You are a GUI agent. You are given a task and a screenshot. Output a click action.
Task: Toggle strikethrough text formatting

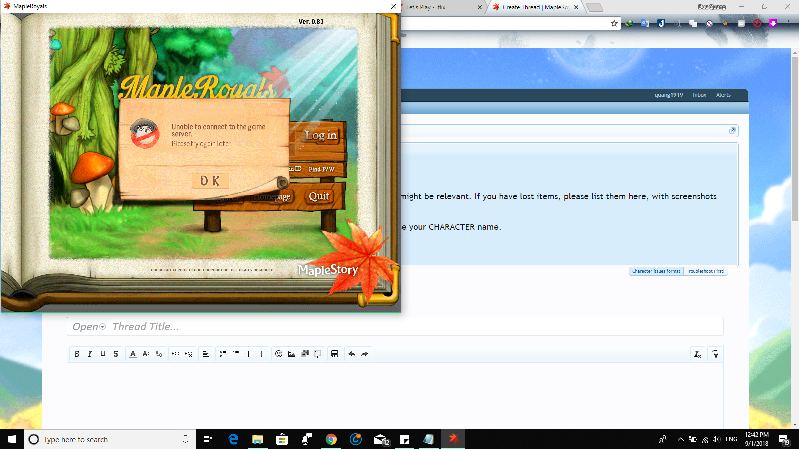[x=116, y=354]
